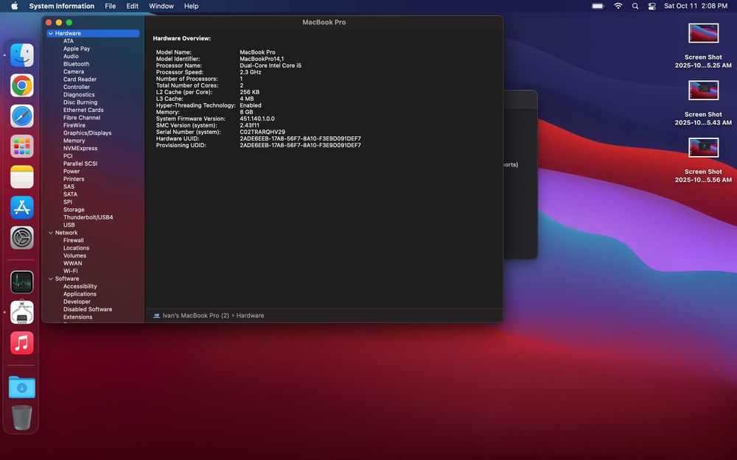This screenshot has width=737, height=460.
Task: Select Apple Pay in the sidebar
Action: click(x=77, y=49)
